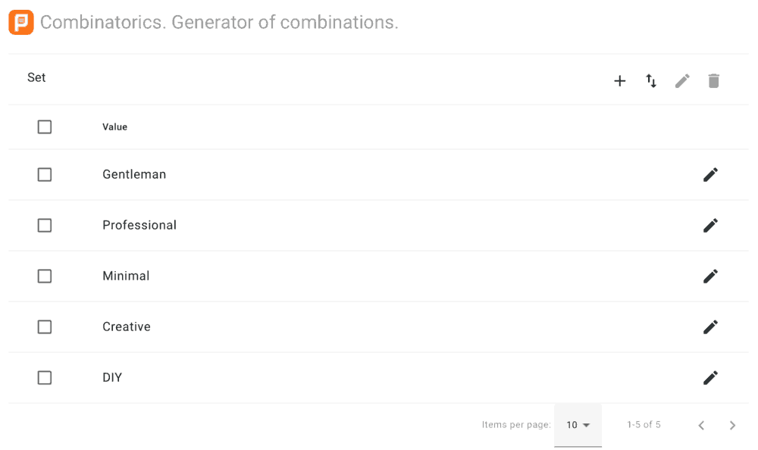The image size is (758, 450).
Task: Click the Set section label
Action: tap(36, 77)
